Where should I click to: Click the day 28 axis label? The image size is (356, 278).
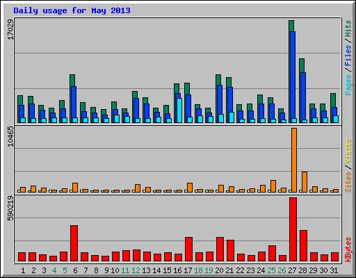click(x=302, y=270)
